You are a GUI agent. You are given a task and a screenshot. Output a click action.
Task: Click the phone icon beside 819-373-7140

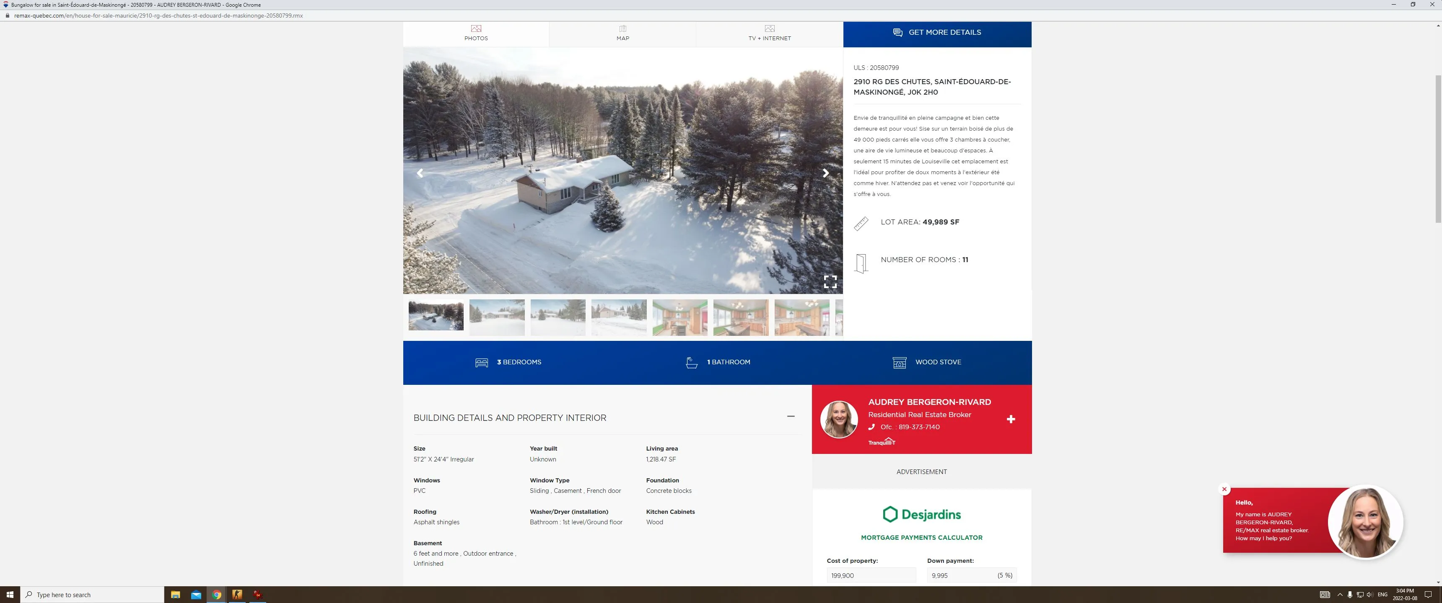pyautogui.click(x=871, y=427)
